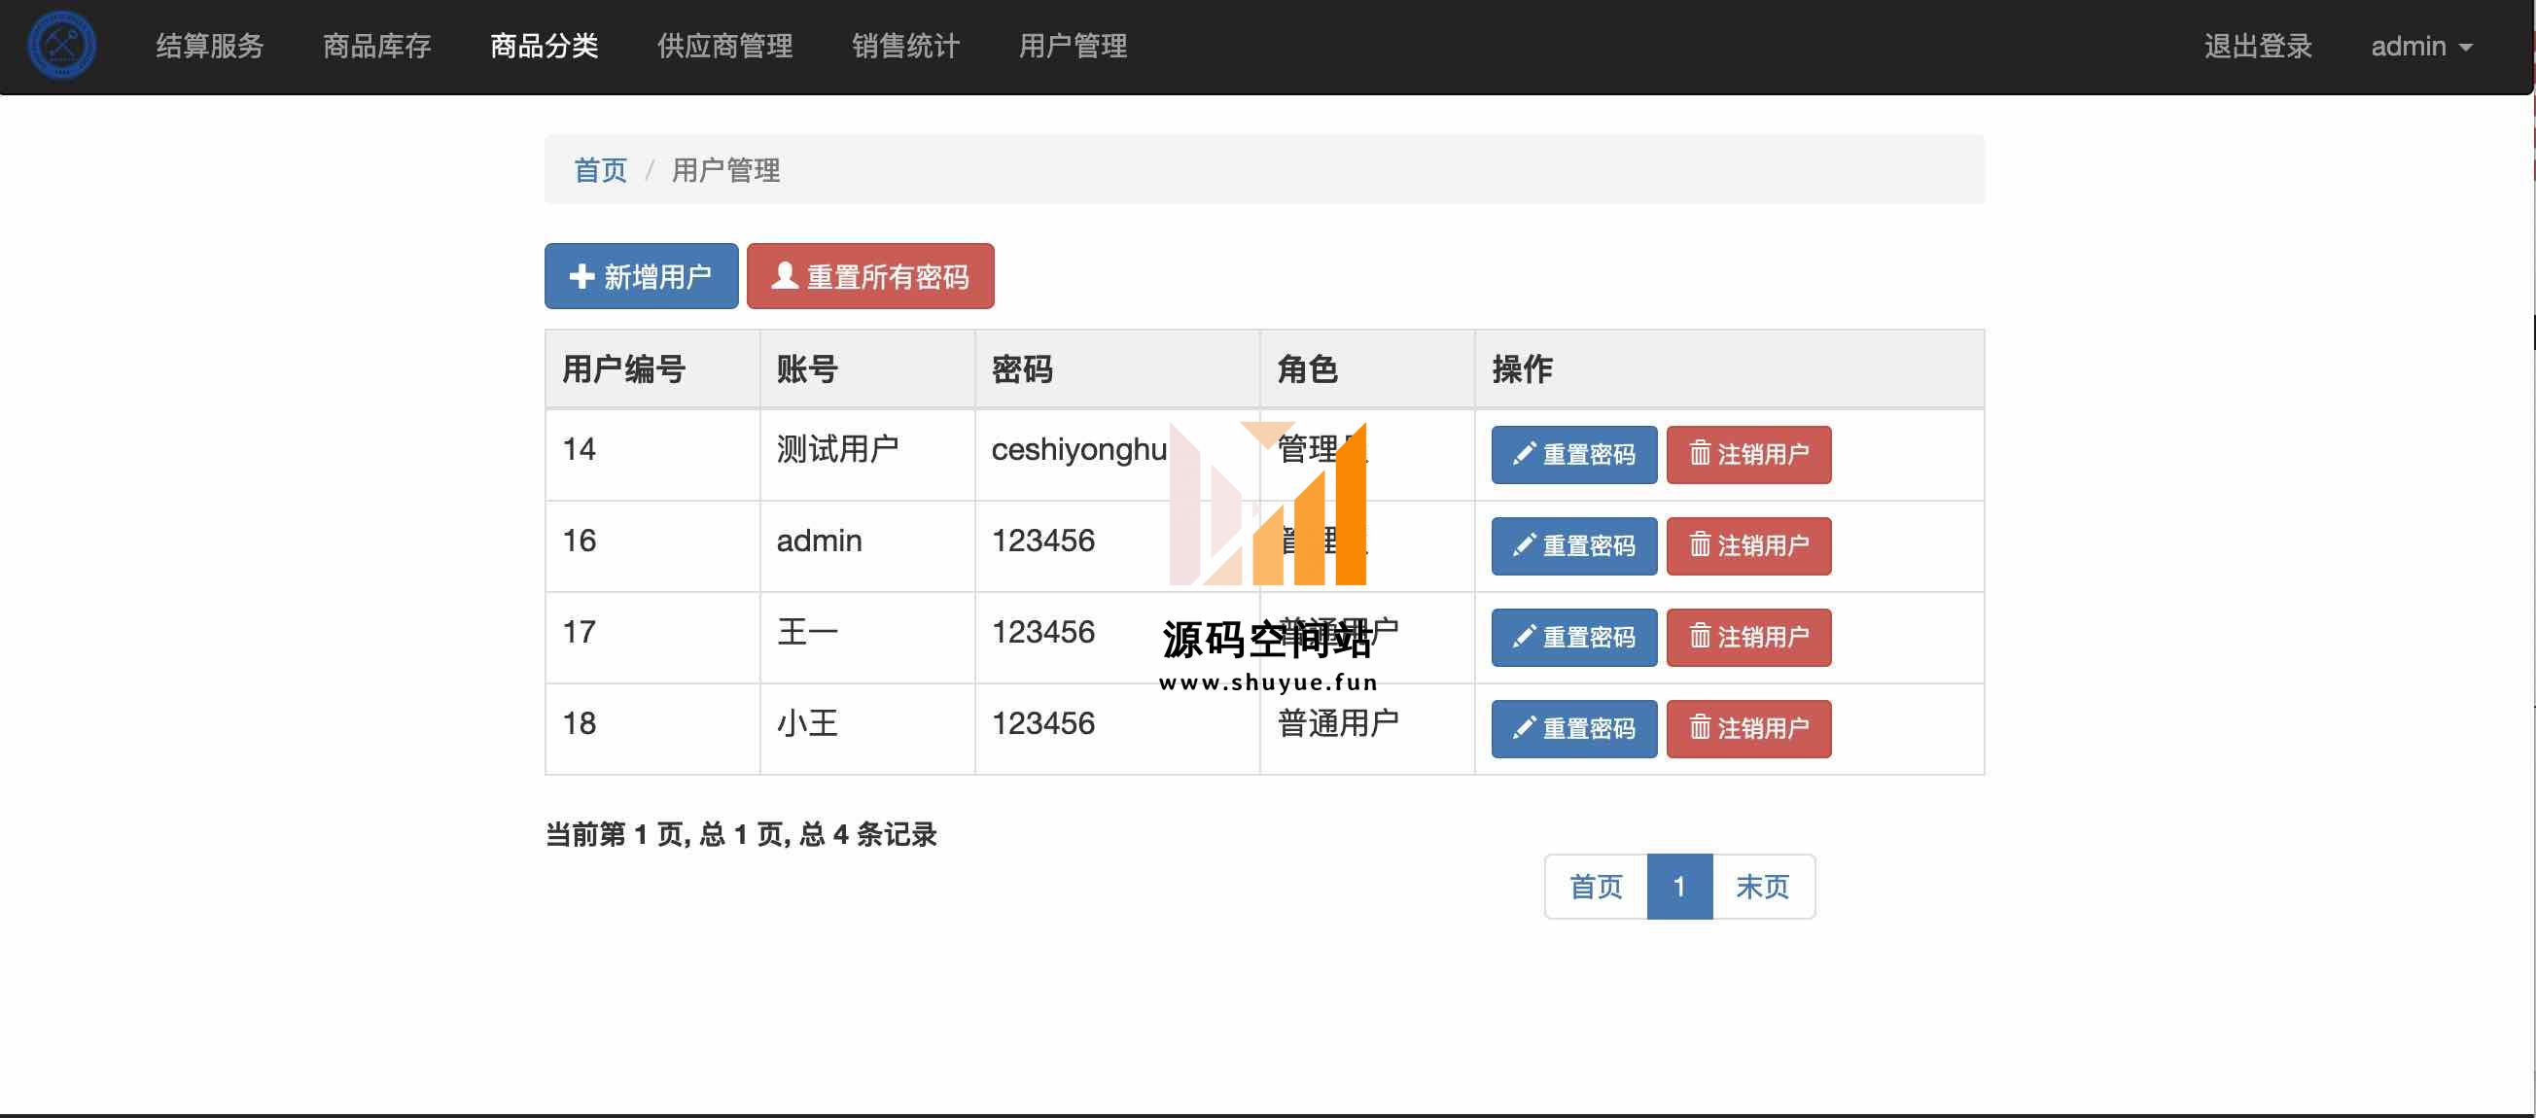Expand the admin account dropdown
The height and width of the screenshot is (1118, 2536).
tap(2422, 47)
